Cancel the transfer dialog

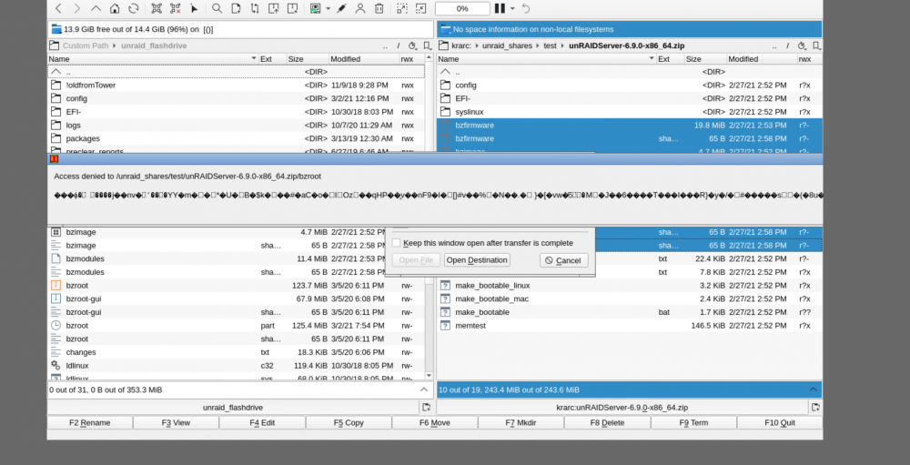(x=563, y=260)
